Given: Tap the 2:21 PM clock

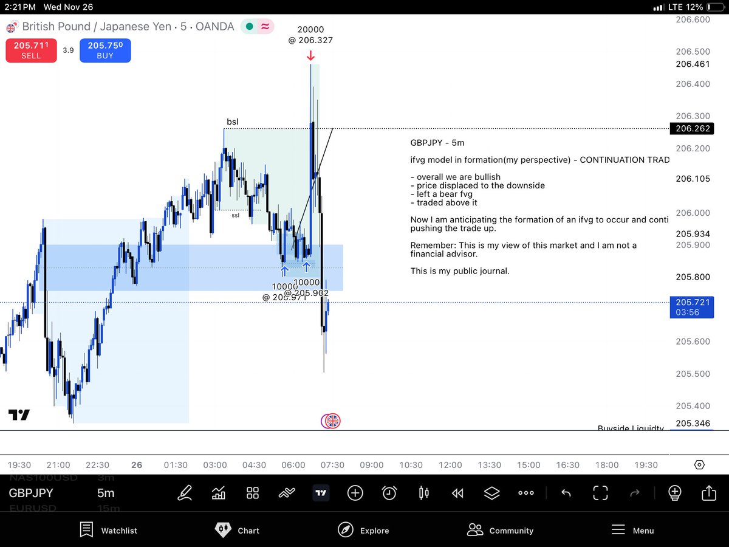Looking at the screenshot, I should click(21, 7).
